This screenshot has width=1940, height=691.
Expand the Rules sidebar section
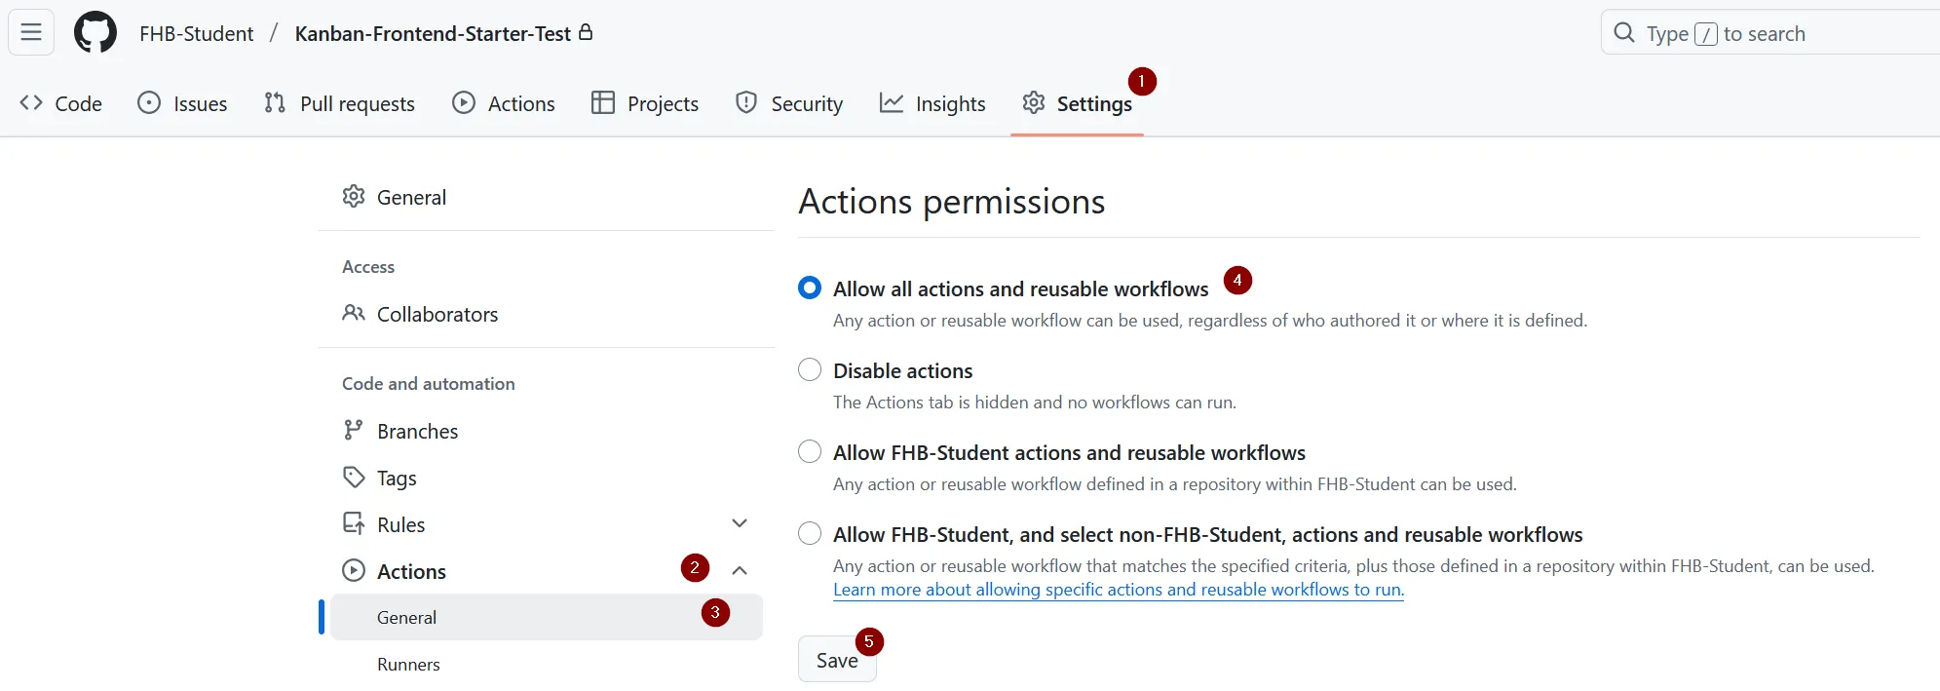741,522
